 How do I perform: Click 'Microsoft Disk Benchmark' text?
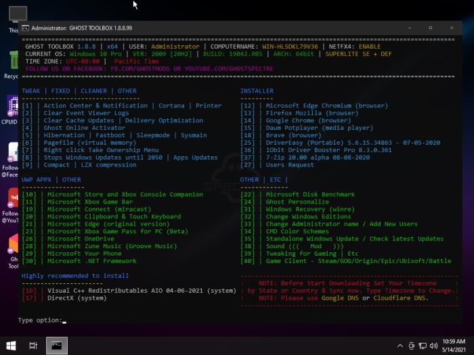pyautogui.click(x=310, y=195)
